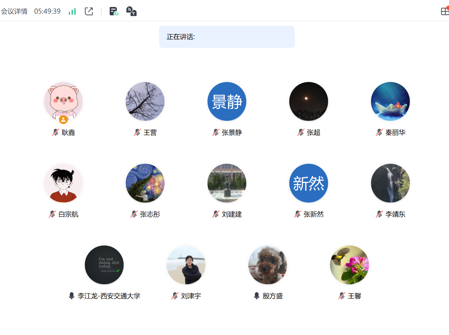Screen dimensions: 449x335
Task: Click 白宗航's cartoon Conan avatar
Action: point(63,183)
